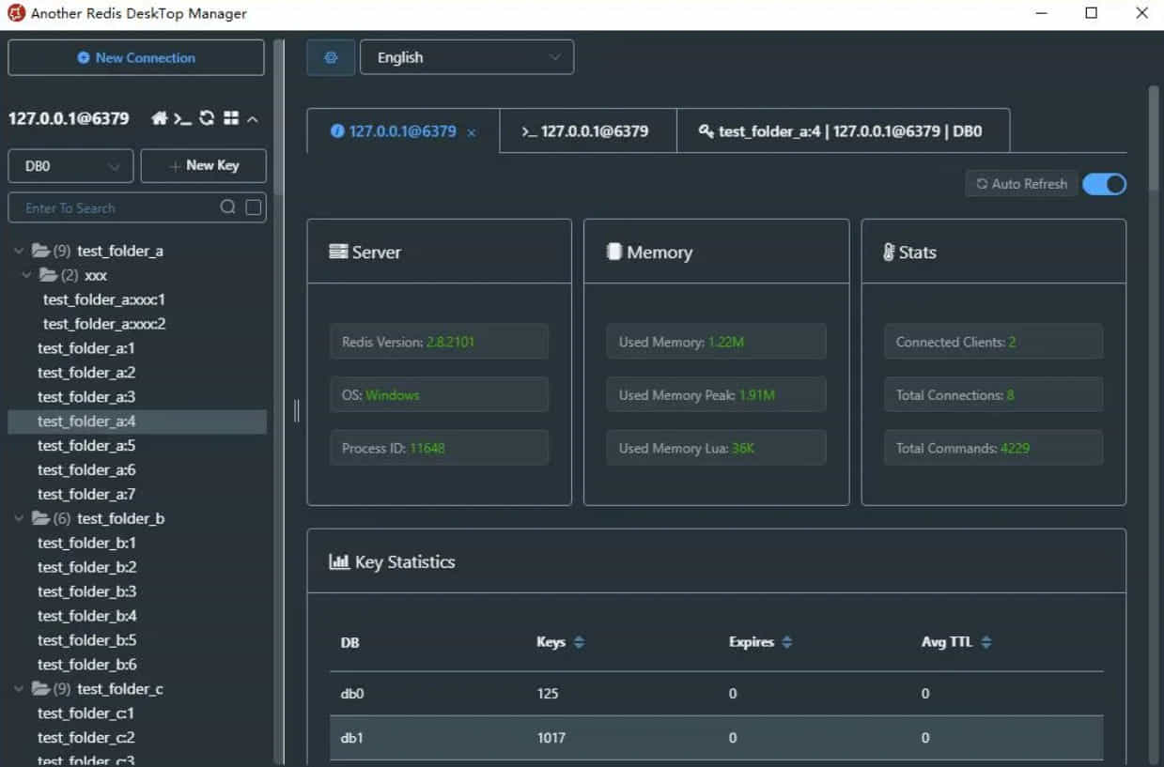Select key test_folder_b:1
The width and height of the screenshot is (1164, 767).
86,543
